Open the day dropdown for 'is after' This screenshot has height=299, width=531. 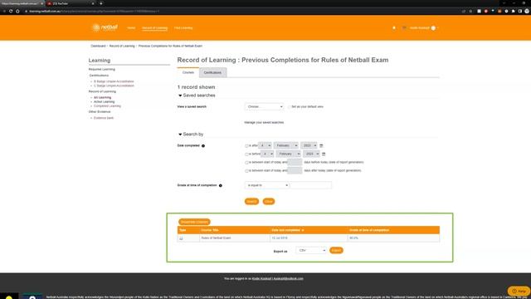click(265, 145)
